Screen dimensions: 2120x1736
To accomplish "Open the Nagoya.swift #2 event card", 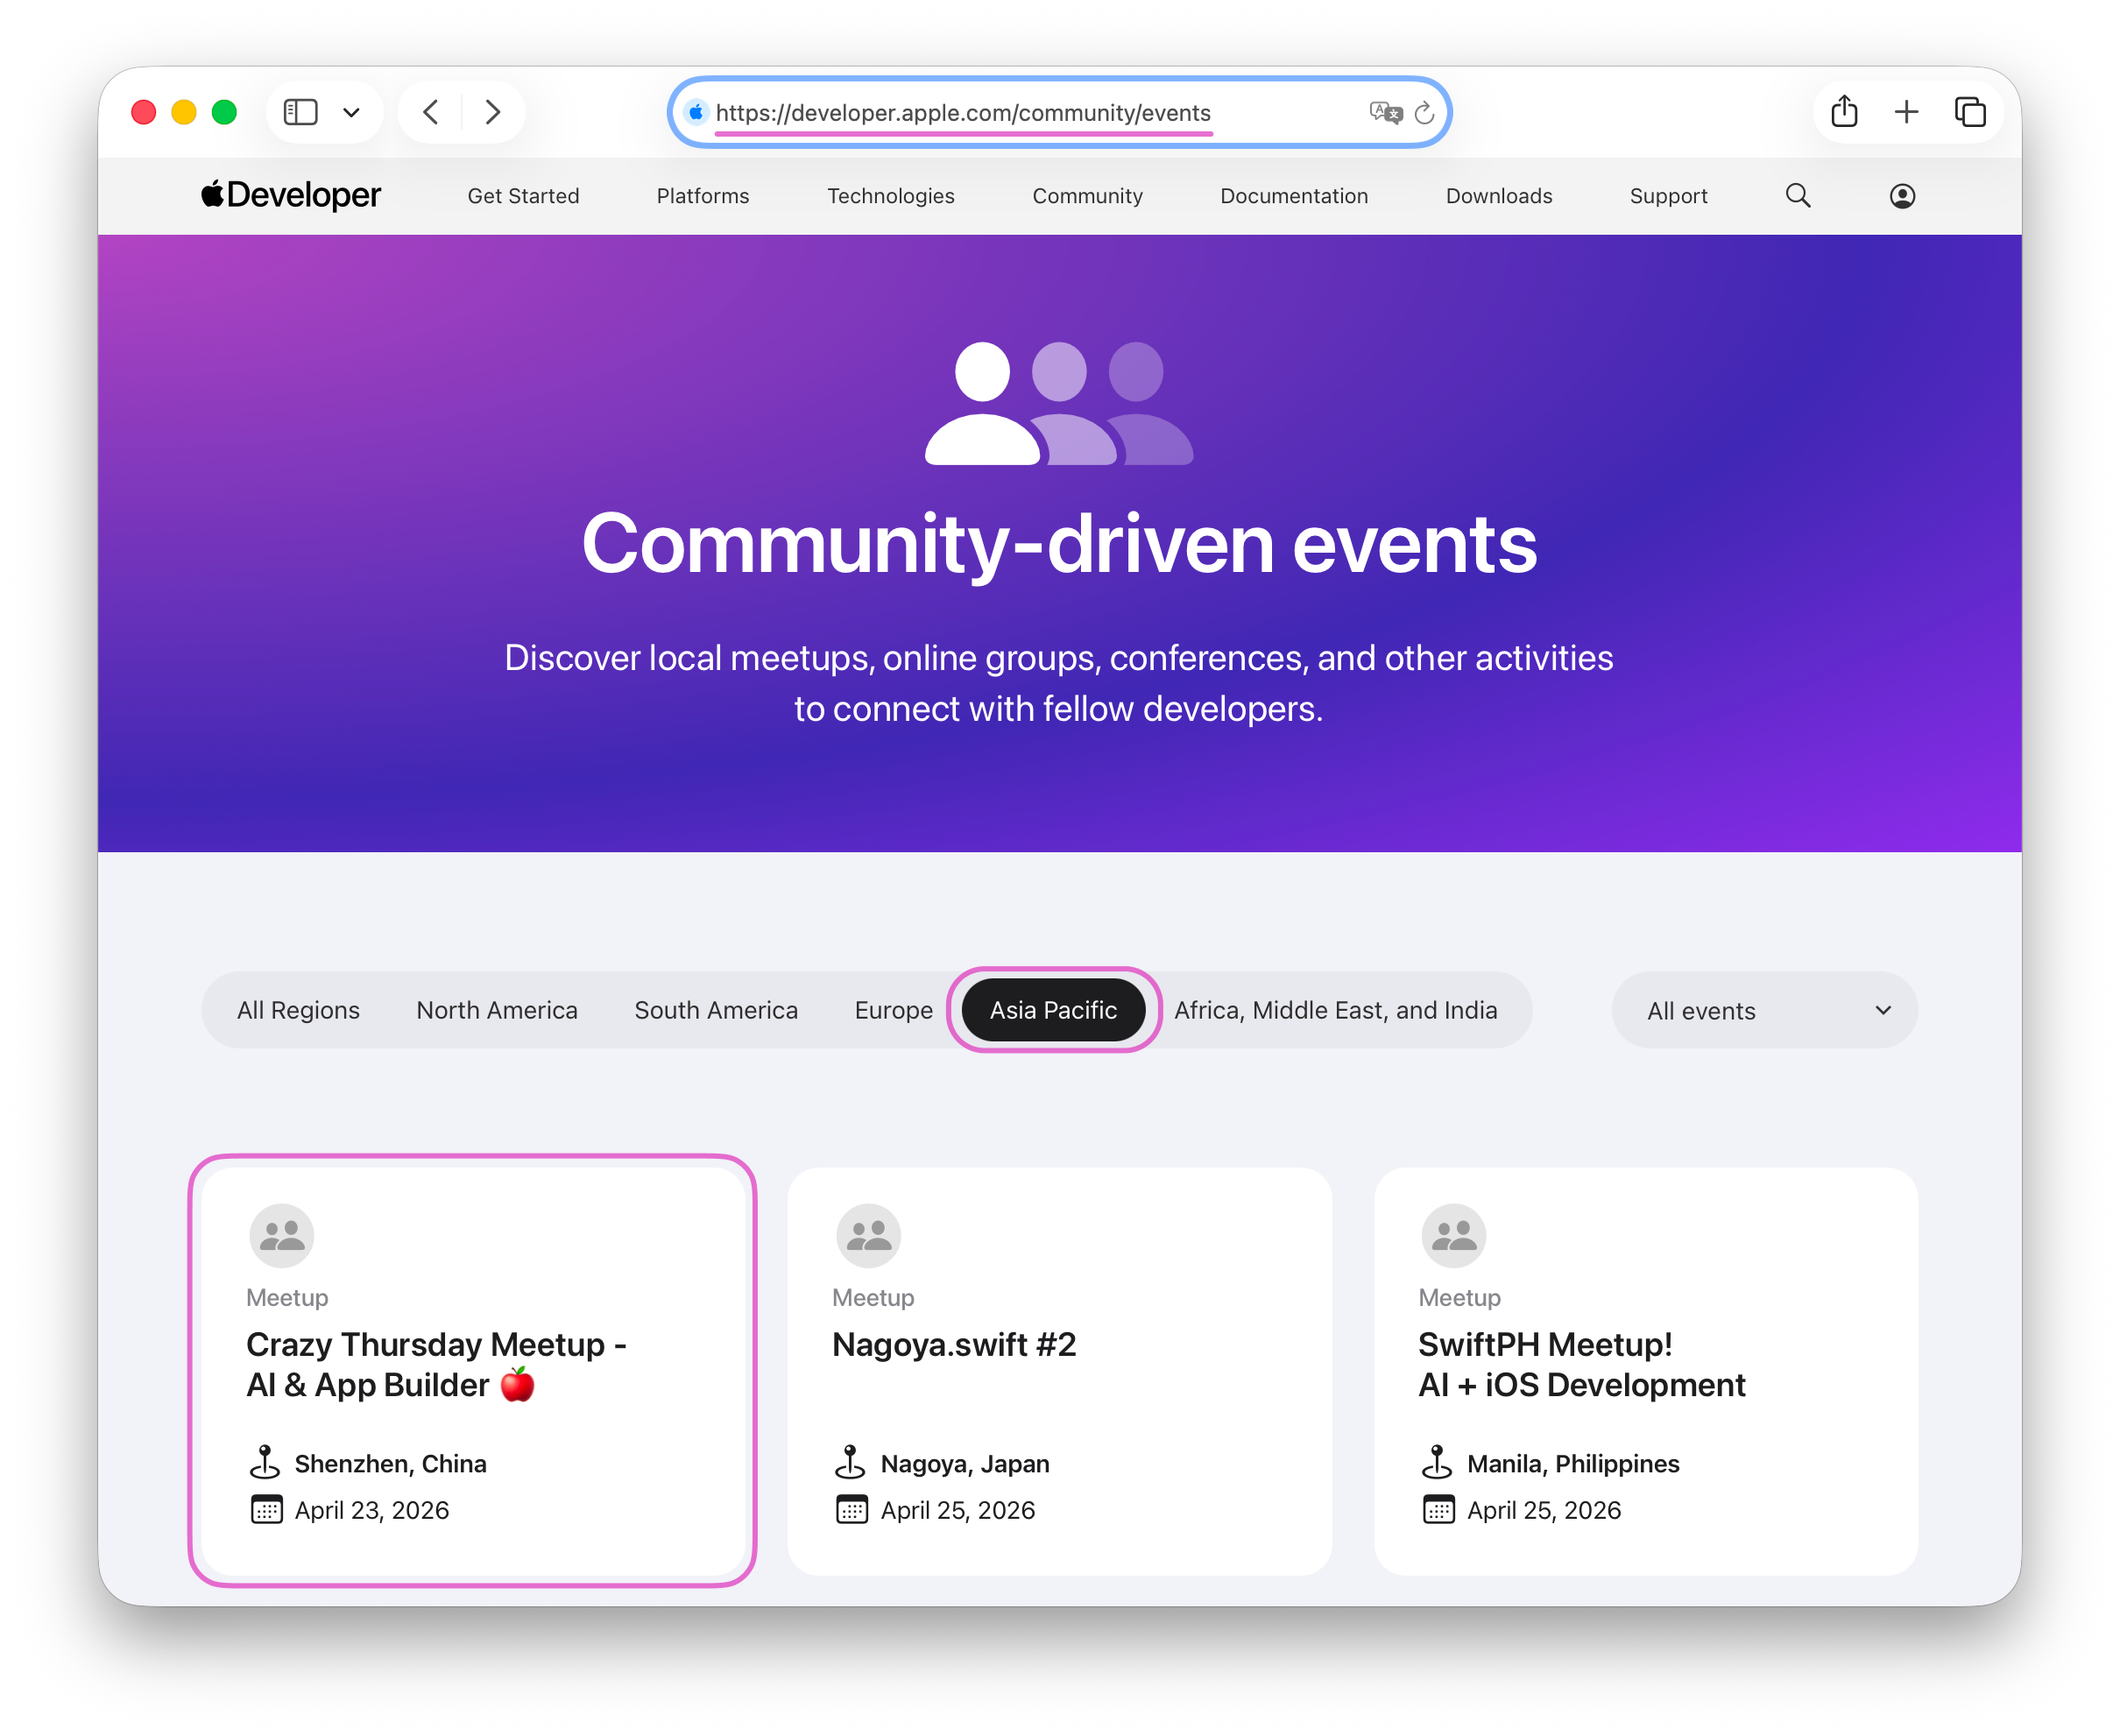I will (x=1059, y=1370).
